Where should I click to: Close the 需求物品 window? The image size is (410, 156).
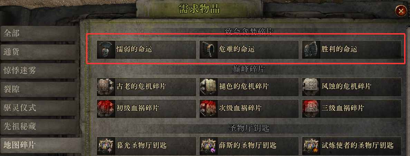401,11
